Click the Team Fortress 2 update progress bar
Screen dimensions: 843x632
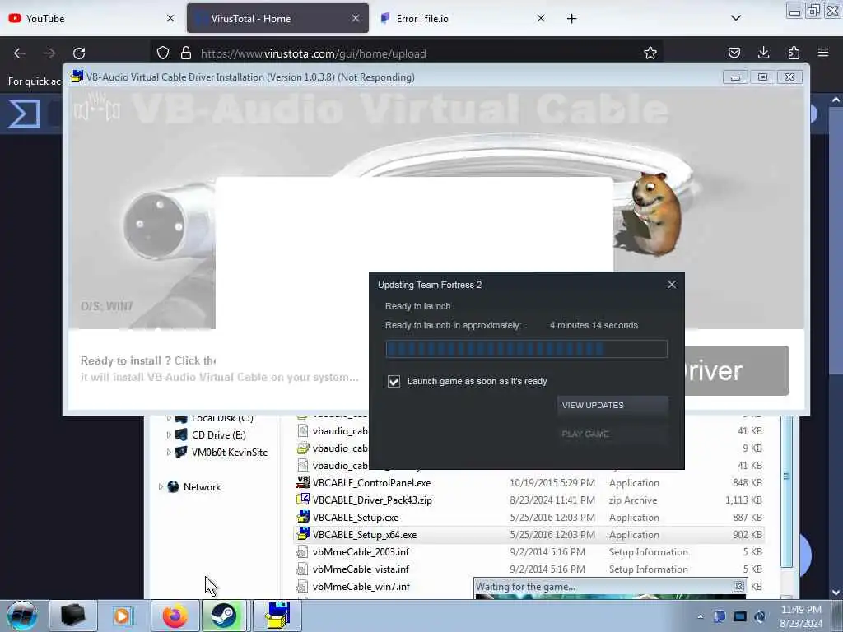pyautogui.click(x=526, y=349)
